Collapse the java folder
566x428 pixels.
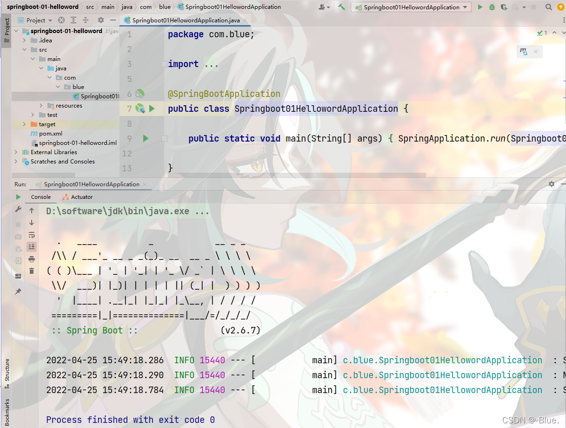41,68
